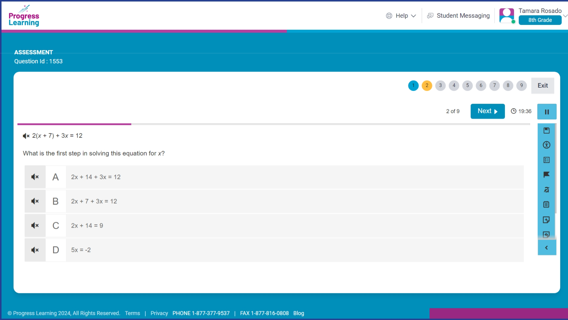
Task: Click the 8th Grade badge
Action: 540,20
